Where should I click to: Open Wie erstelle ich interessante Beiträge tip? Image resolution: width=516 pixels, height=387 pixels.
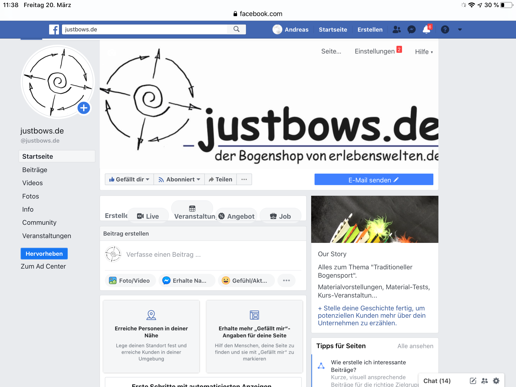368,366
